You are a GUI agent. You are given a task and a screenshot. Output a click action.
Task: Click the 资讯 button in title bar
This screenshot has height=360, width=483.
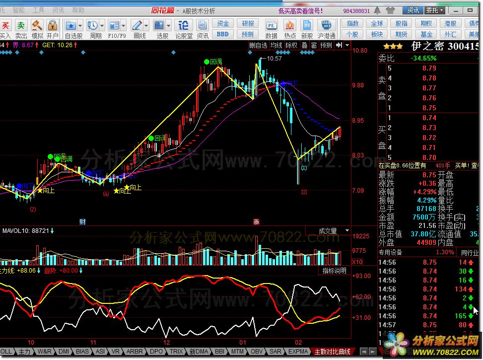(x=413, y=10)
